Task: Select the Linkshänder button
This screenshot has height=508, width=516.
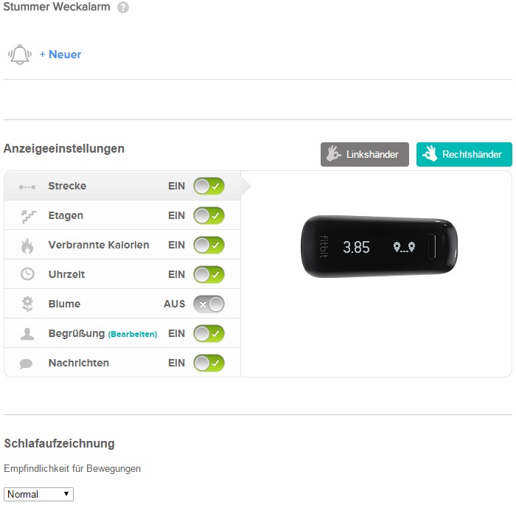Action: coord(364,155)
